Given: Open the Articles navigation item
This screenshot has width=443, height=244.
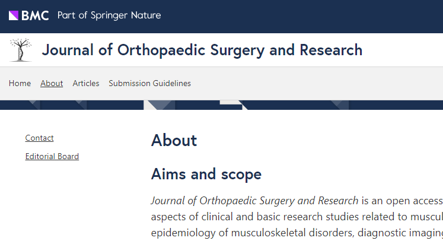Looking at the screenshot, I should (x=86, y=84).
